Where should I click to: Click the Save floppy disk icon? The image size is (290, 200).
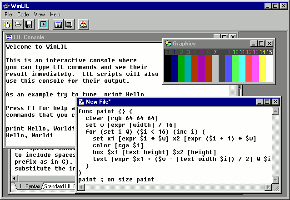tap(29, 25)
